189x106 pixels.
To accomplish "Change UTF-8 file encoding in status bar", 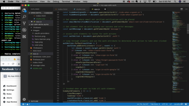I will [165, 104].
